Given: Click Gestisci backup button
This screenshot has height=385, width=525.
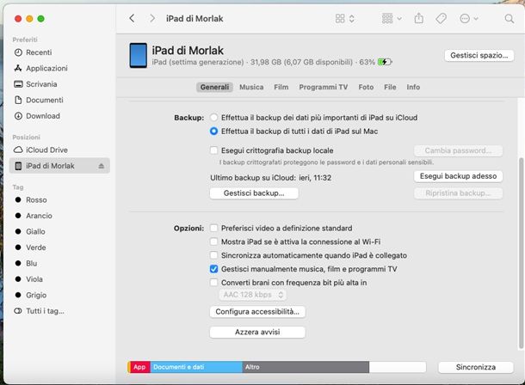Looking at the screenshot, I should click(254, 193).
